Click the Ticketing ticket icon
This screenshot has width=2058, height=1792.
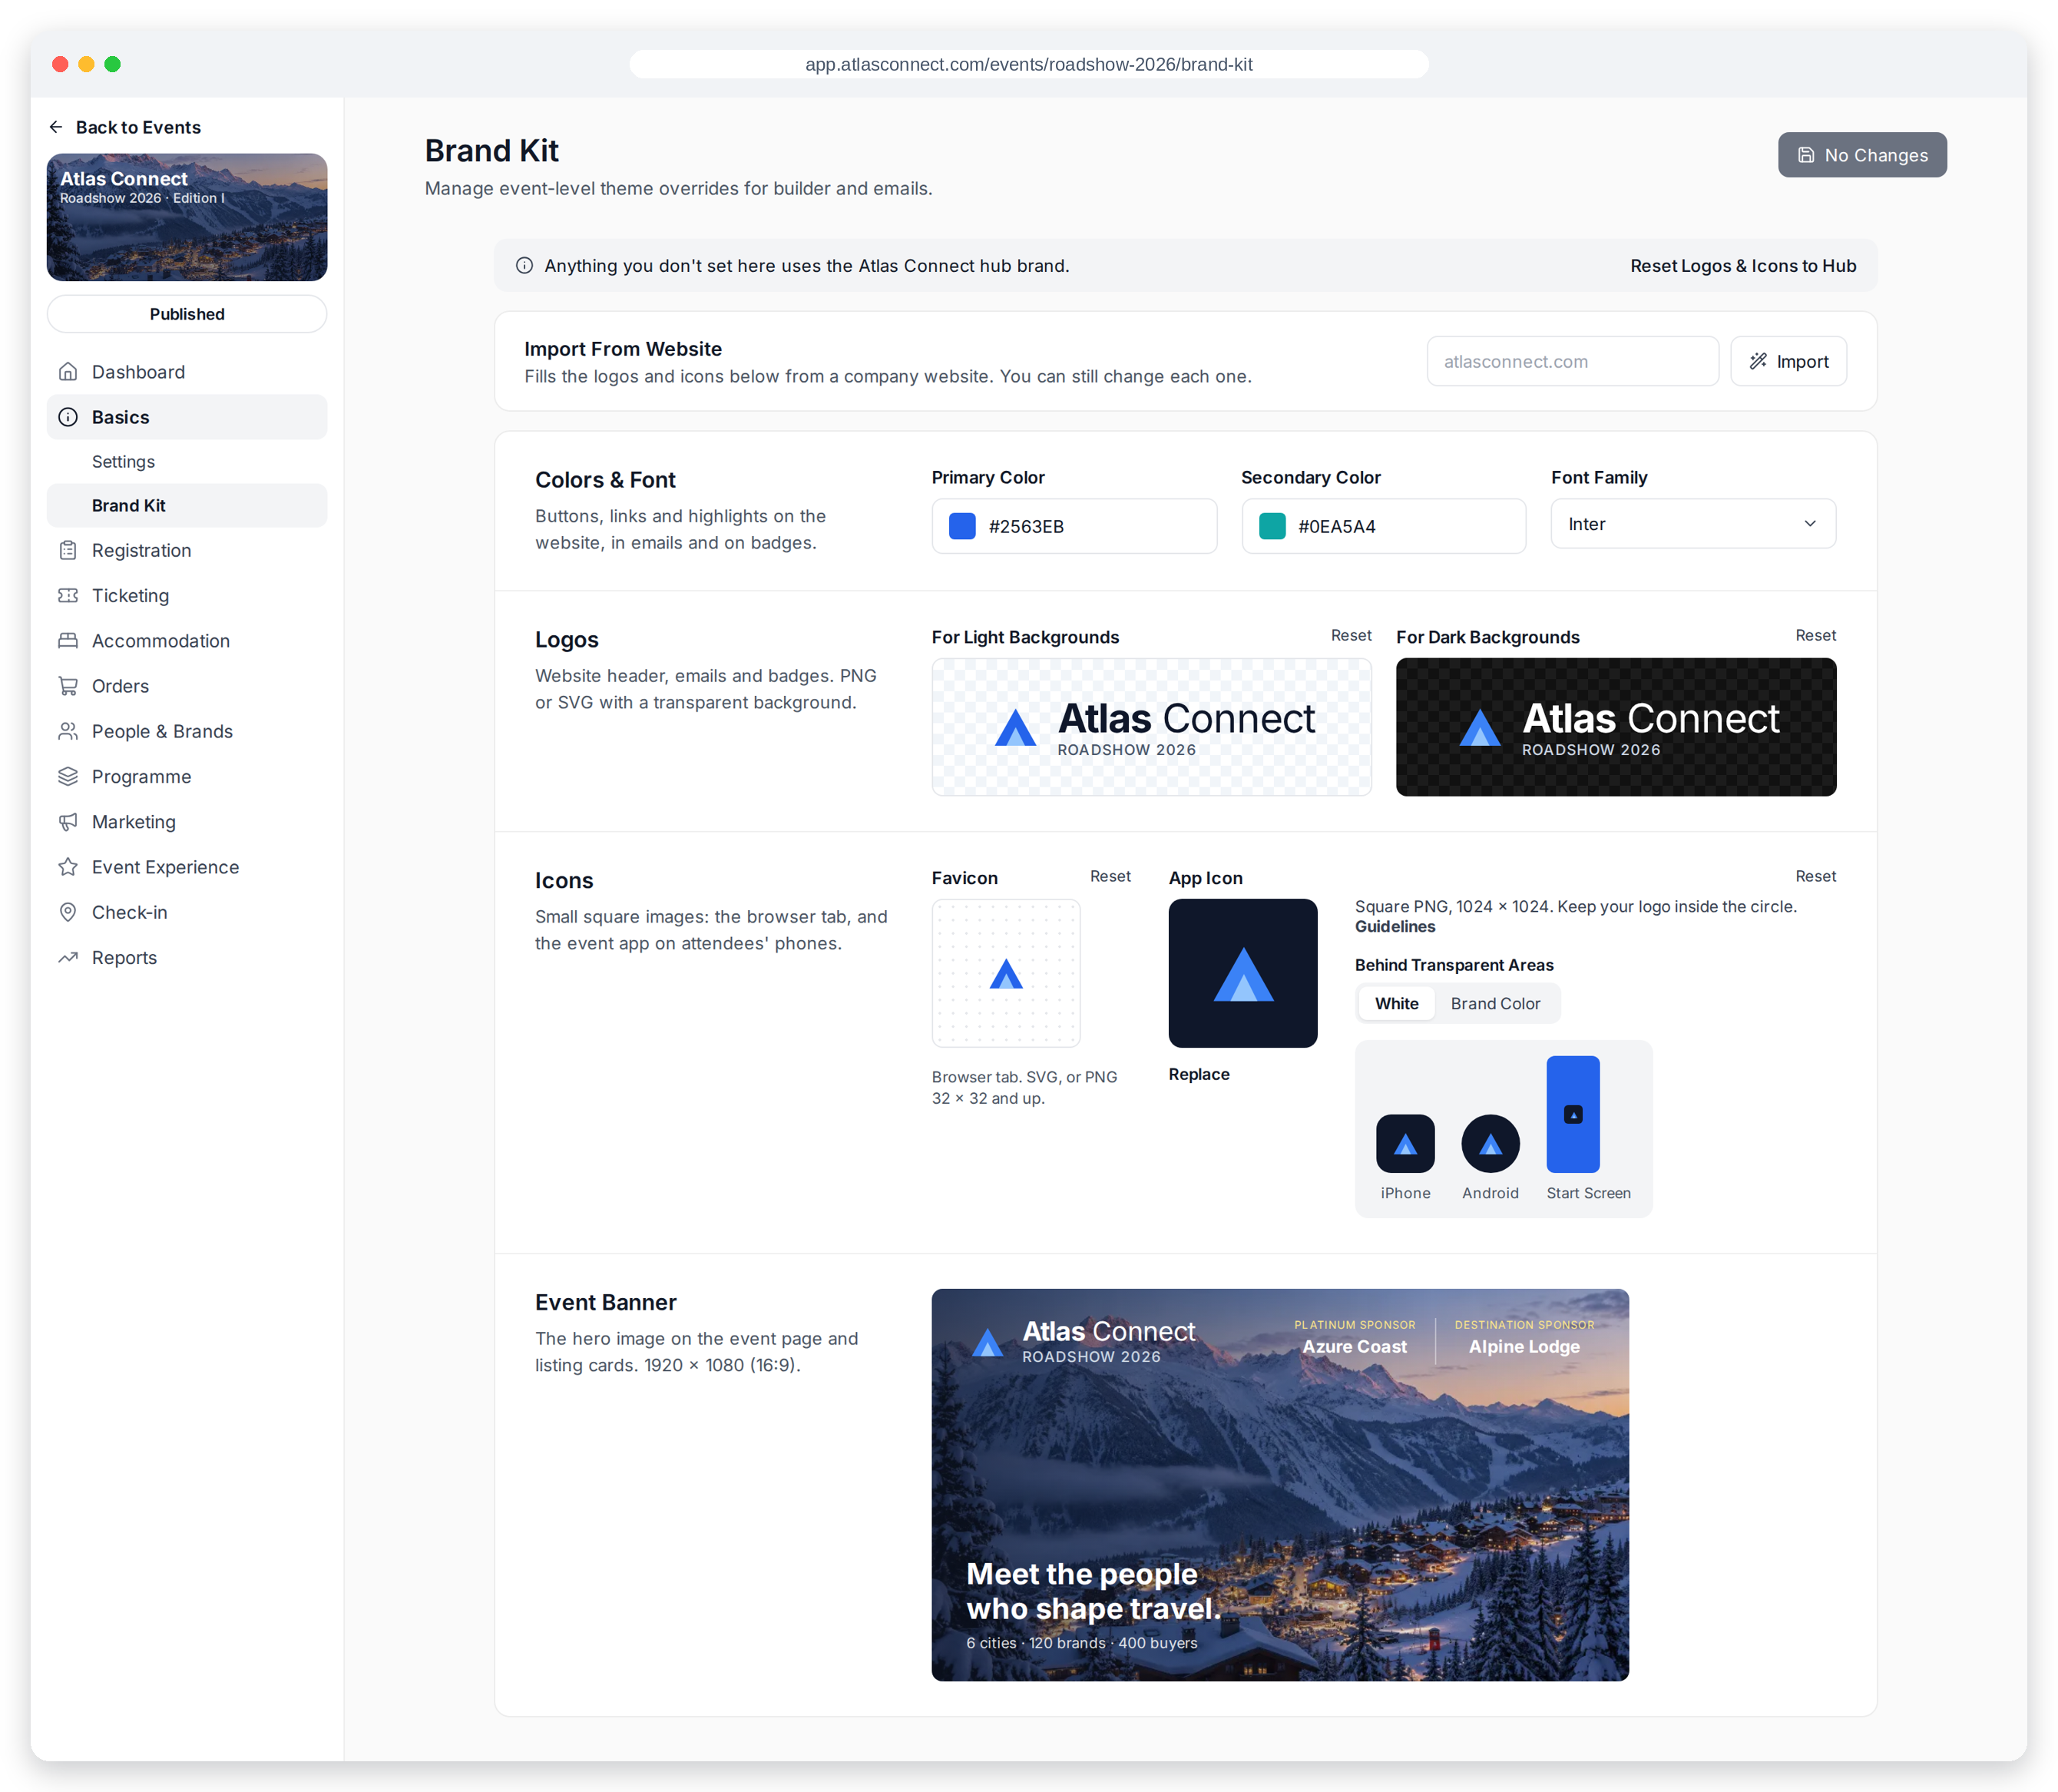pyautogui.click(x=68, y=595)
